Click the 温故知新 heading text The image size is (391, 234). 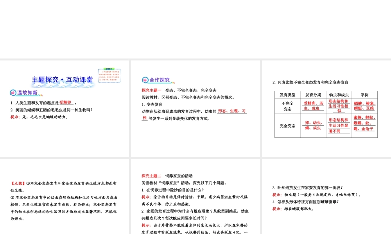pyautogui.click(x=27, y=93)
